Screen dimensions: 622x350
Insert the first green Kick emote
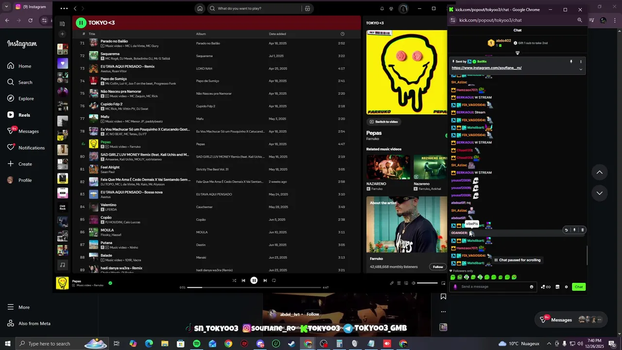pos(453,277)
